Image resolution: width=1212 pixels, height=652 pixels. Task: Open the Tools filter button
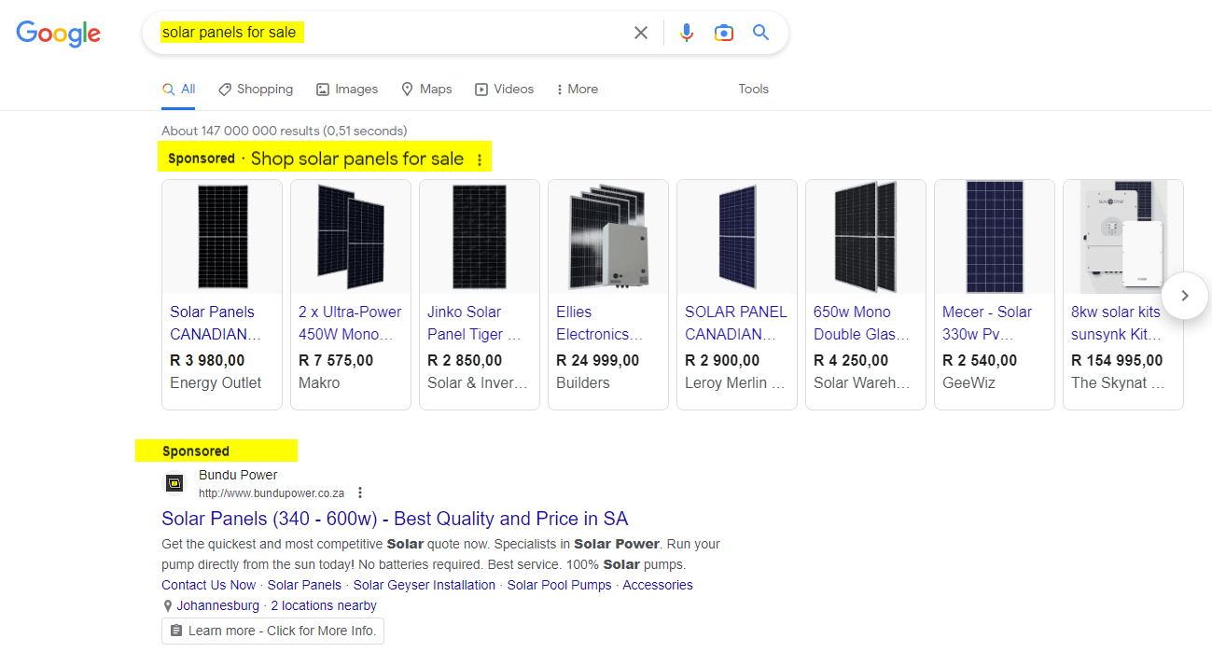coord(754,90)
